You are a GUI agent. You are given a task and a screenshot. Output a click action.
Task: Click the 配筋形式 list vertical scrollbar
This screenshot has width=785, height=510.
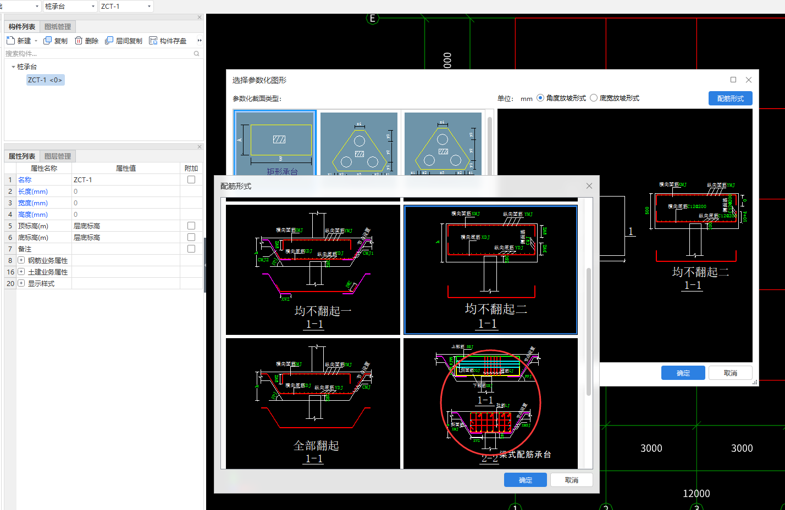point(589,332)
